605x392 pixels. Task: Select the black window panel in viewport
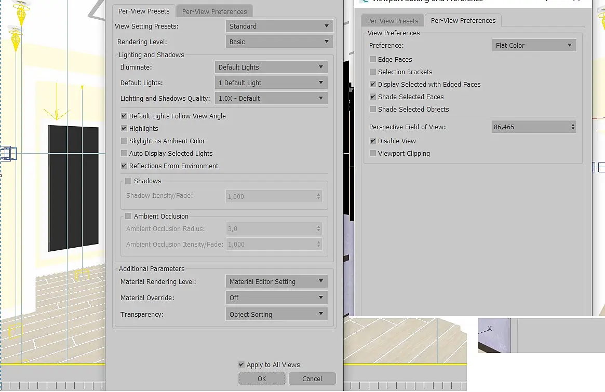73,188
